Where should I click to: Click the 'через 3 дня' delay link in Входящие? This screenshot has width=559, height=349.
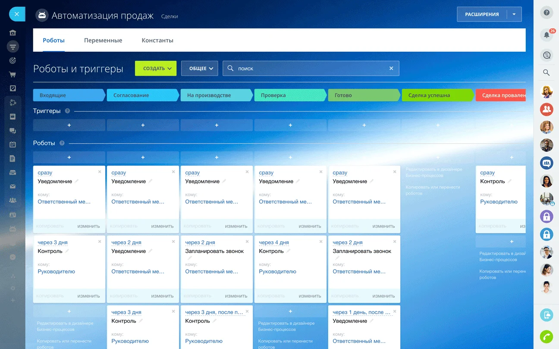coord(52,243)
